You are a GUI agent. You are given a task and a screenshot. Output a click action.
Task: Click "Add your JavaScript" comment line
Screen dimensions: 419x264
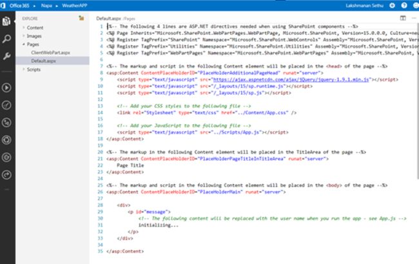(x=184, y=126)
